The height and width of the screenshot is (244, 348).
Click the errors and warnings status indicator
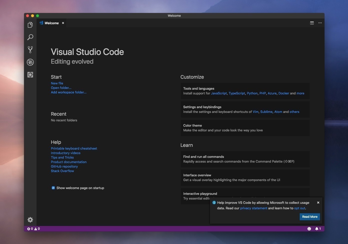coord(34,229)
